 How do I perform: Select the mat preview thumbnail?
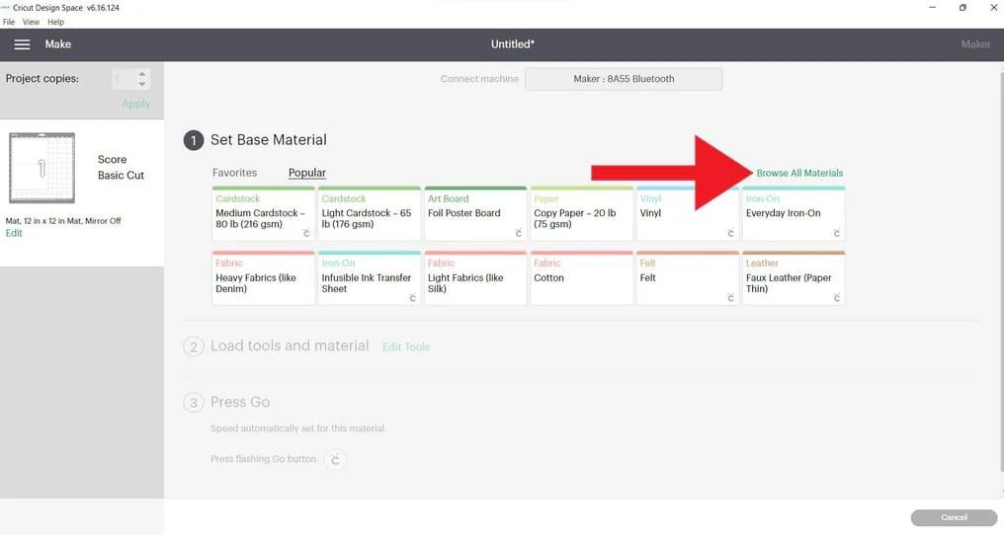click(x=42, y=168)
